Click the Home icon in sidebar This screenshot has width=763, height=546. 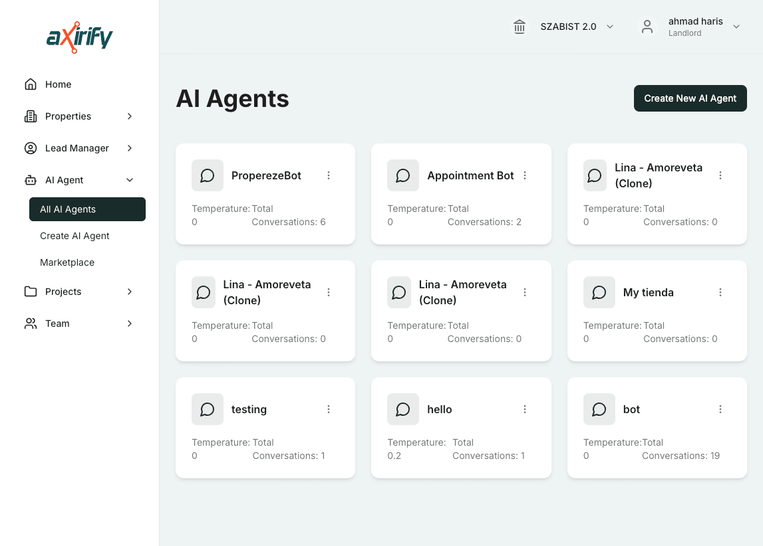click(x=31, y=84)
